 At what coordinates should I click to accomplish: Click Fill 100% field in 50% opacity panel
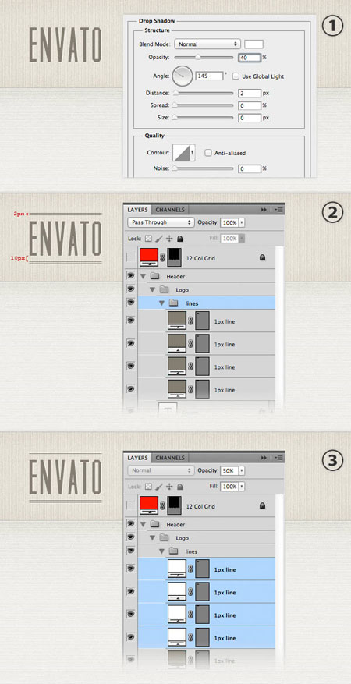(x=229, y=487)
